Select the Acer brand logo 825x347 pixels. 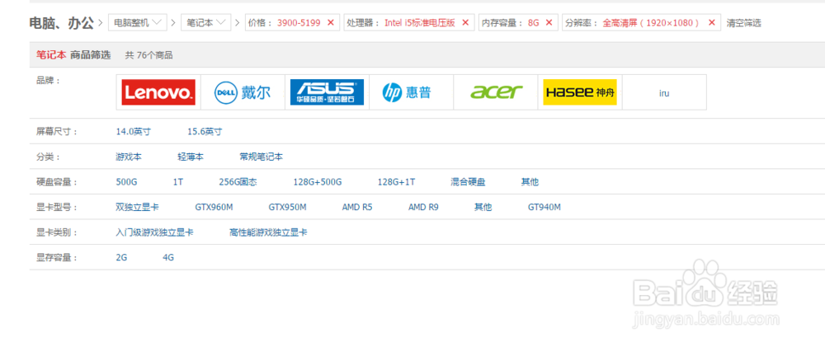click(496, 92)
